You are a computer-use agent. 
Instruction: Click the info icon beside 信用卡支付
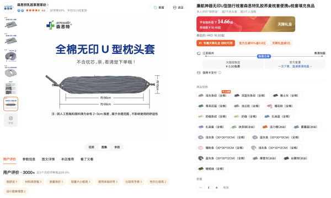pyautogui.click(x=220, y=73)
